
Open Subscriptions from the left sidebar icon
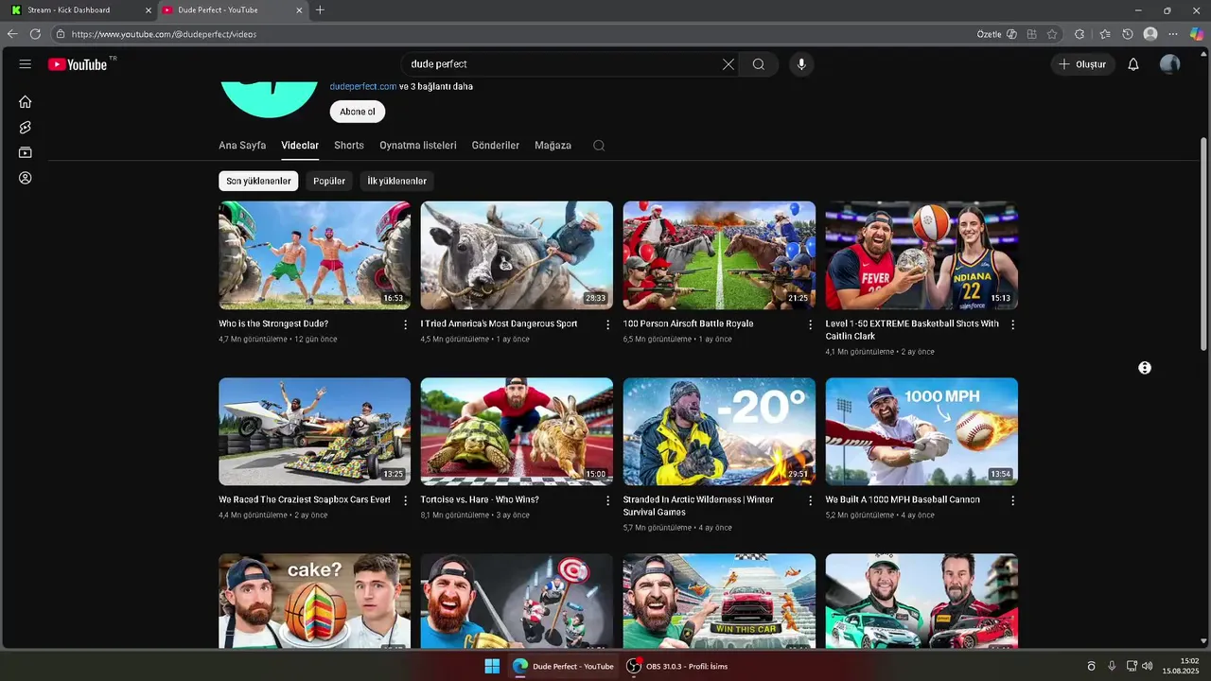tap(26, 152)
